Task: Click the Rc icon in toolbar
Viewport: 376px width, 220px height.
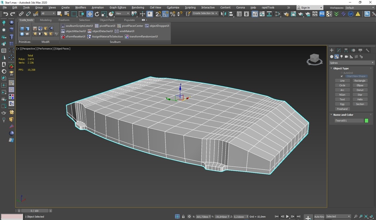Action: pos(367,14)
